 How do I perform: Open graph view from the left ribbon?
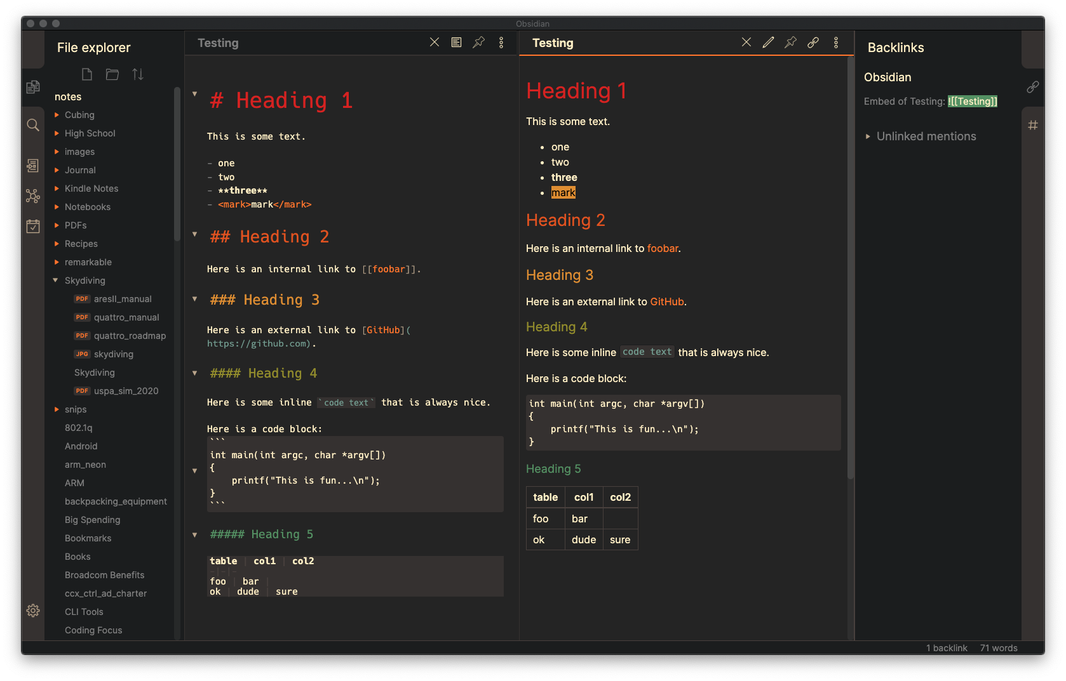(33, 195)
